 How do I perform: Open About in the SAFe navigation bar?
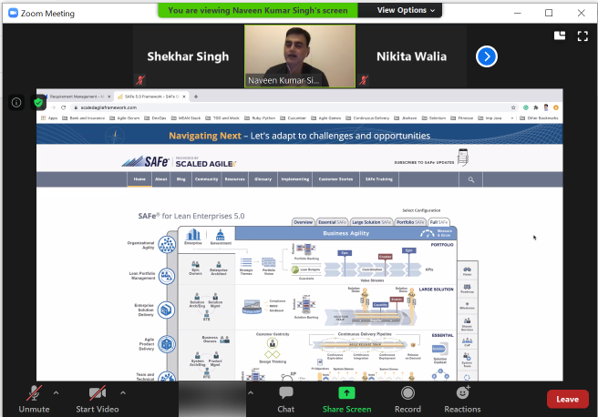(x=161, y=179)
